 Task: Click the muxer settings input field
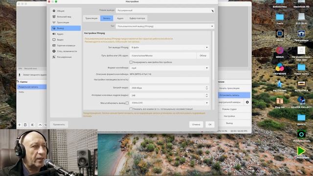(x=170, y=80)
